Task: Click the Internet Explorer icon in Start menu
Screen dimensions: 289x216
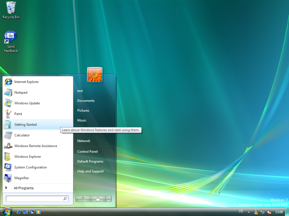Action: click(8, 82)
